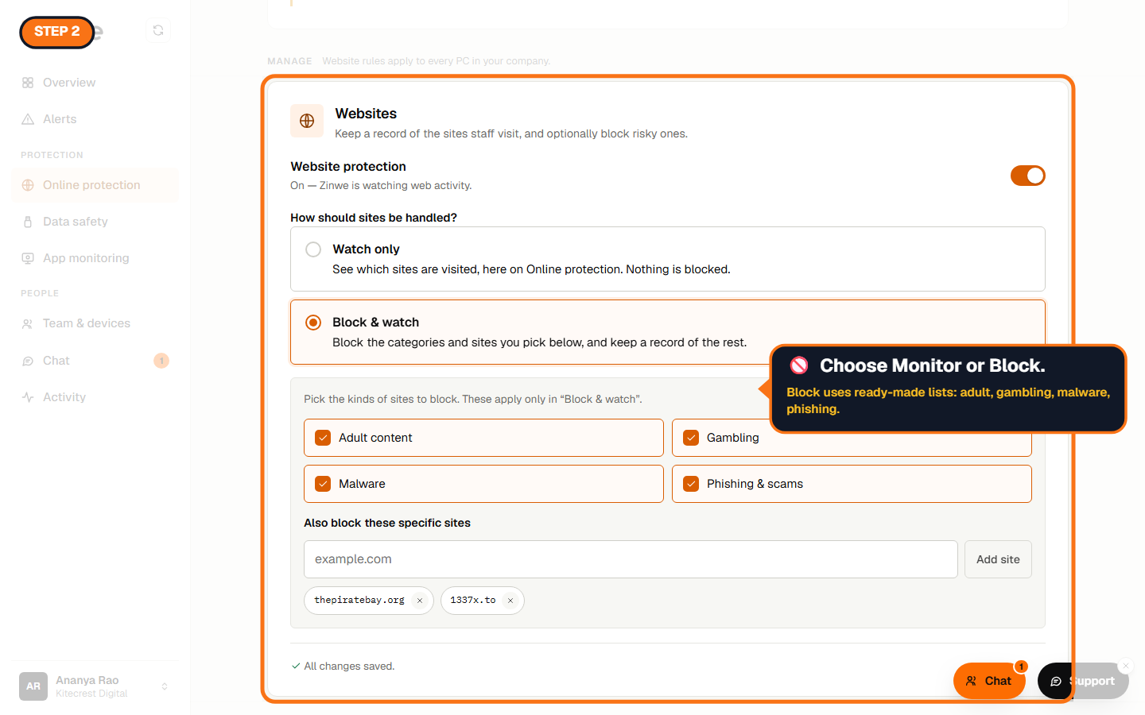1145x715 pixels.
Task: Dismiss the floating Support button
Action: [x=1126, y=666]
